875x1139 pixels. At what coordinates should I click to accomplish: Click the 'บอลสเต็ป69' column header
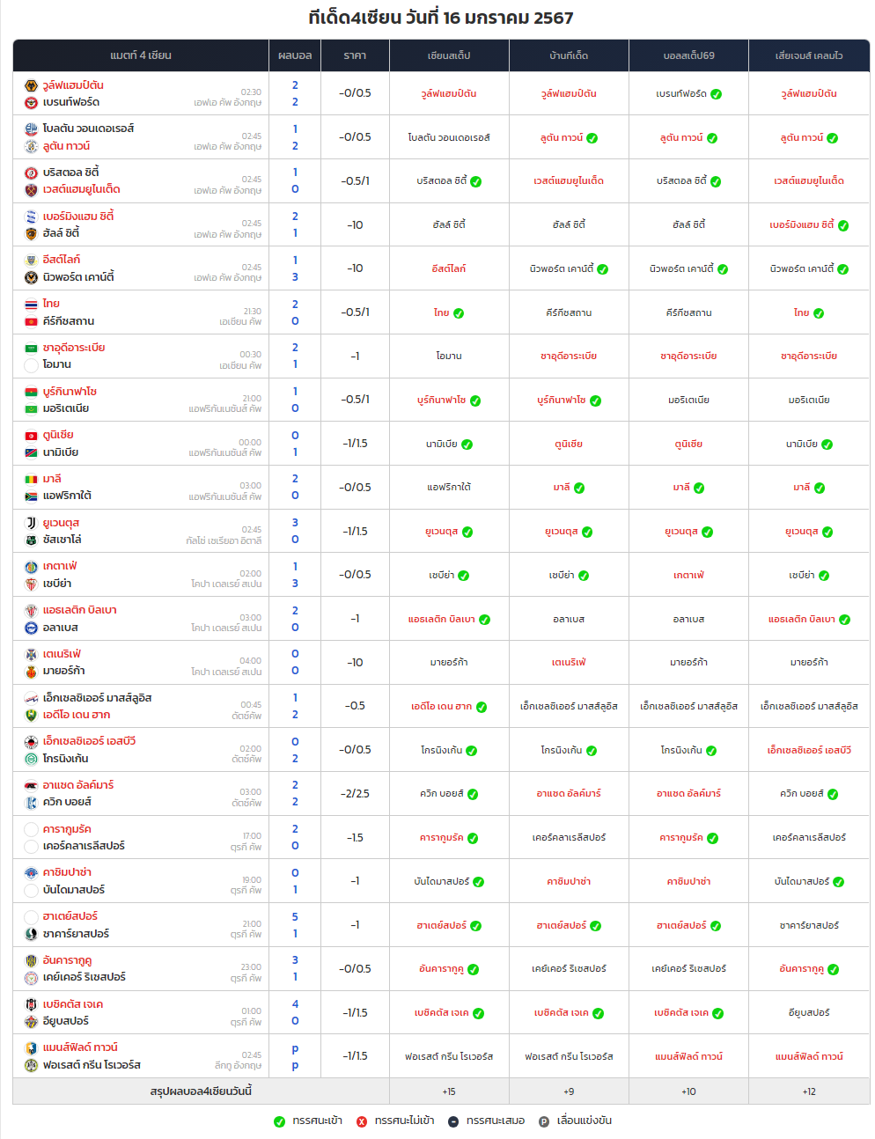click(688, 55)
